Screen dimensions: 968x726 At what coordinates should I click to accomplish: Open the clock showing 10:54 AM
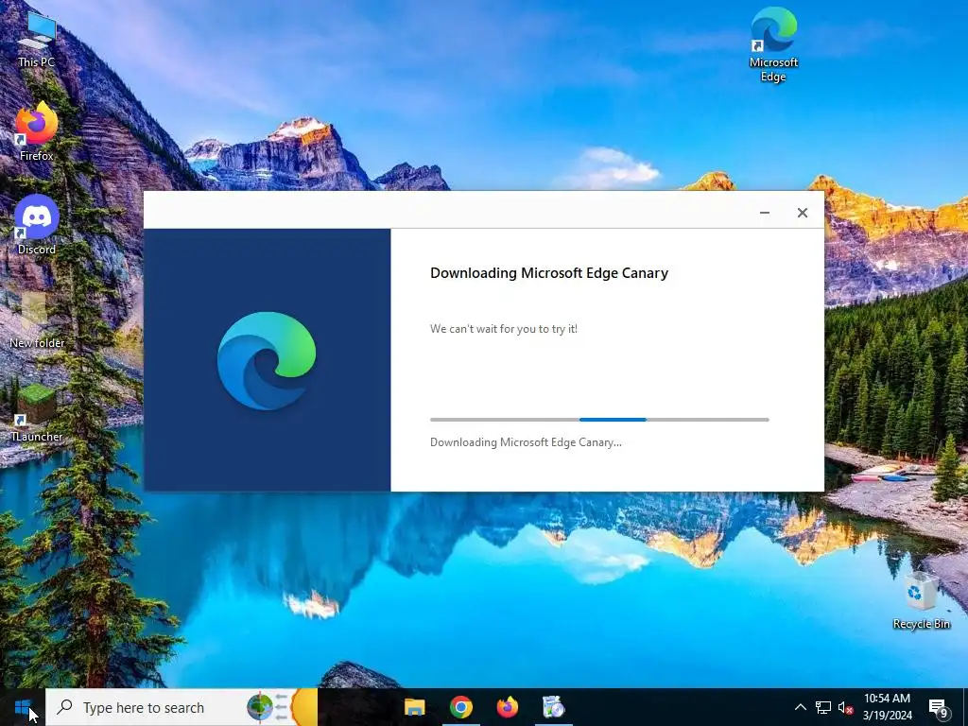pos(887,707)
